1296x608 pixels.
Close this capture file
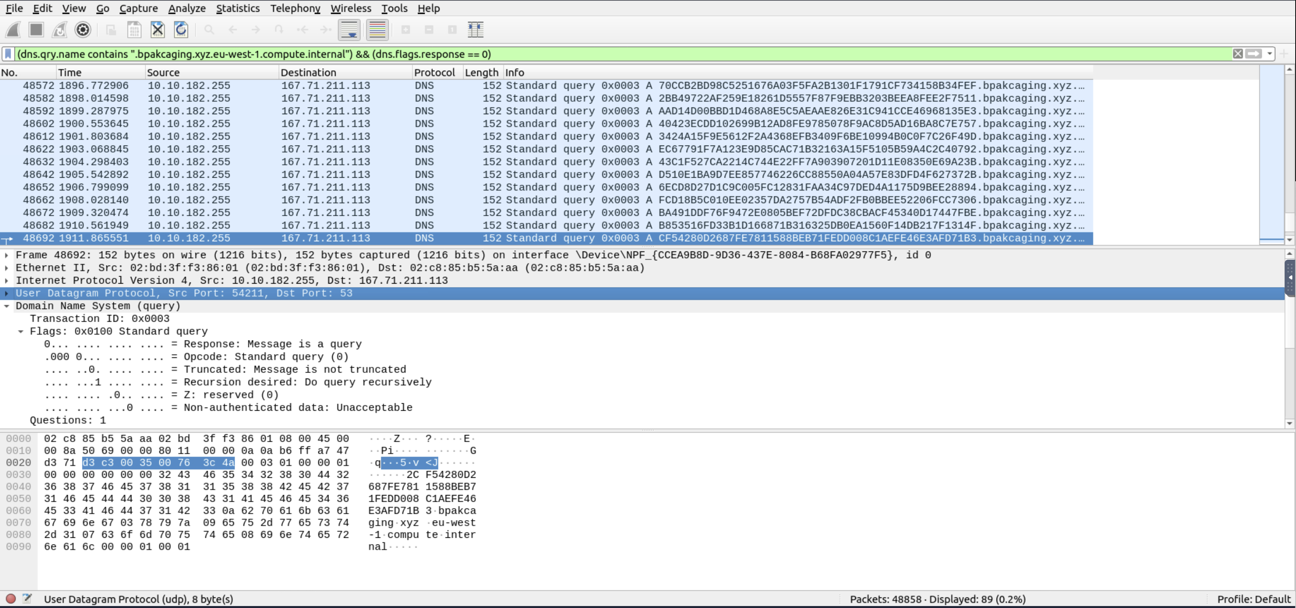click(x=157, y=30)
